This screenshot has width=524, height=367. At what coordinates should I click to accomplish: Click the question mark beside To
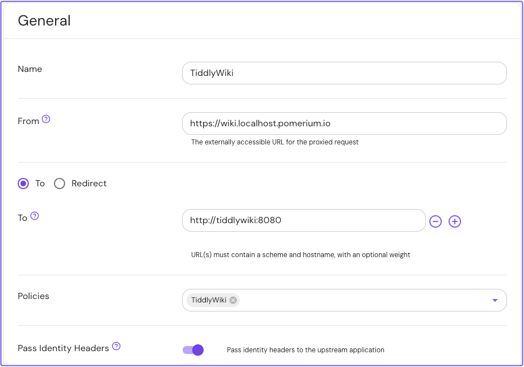[34, 215]
